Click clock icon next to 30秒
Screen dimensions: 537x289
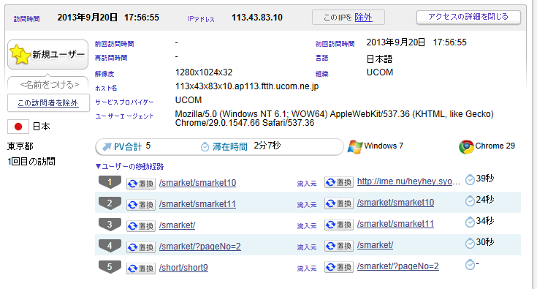(470, 244)
